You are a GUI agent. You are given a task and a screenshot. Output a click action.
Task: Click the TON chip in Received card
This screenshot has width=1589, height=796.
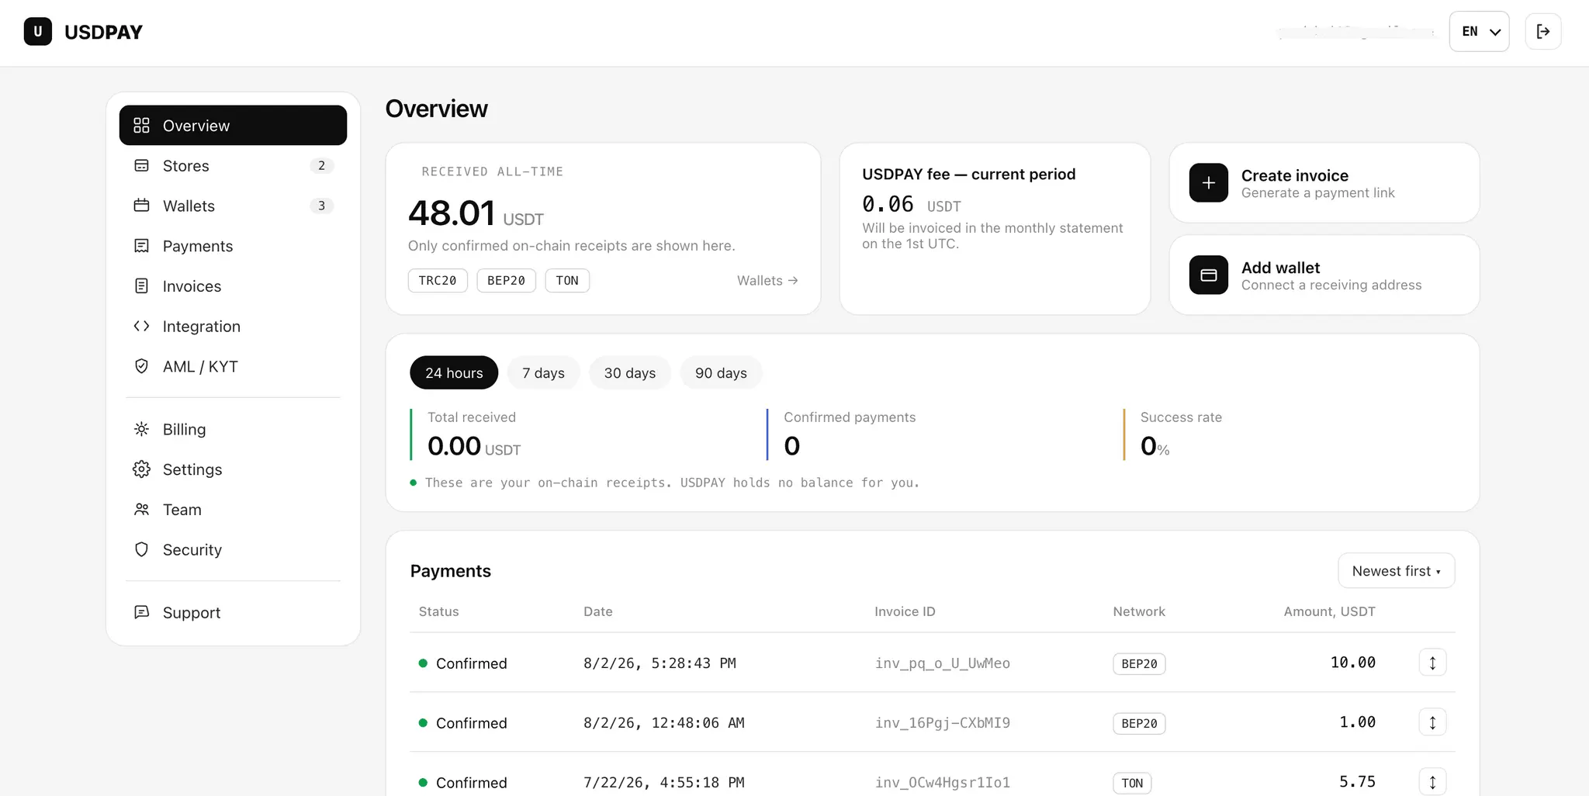[x=567, y=281]
